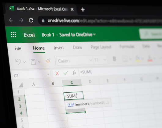The width and height of the screenshot is (162, 128).
Task: Select row 4 header
Action: pos(21,113)
